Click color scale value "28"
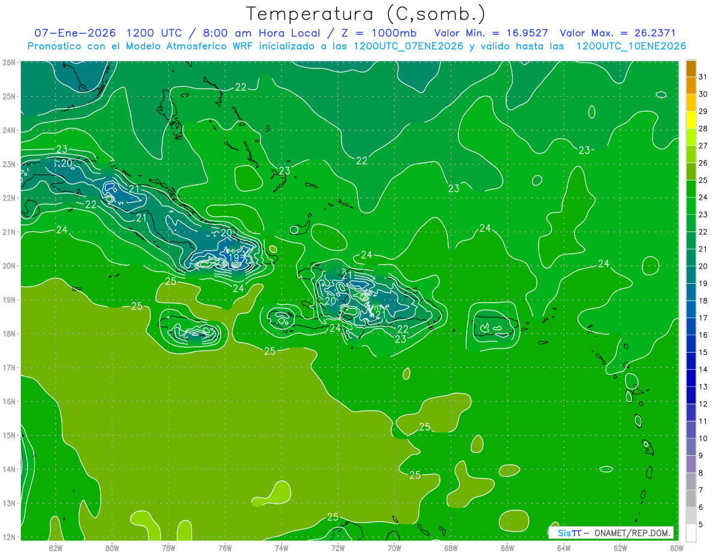The image size is (719, 556). coord(703,128)
